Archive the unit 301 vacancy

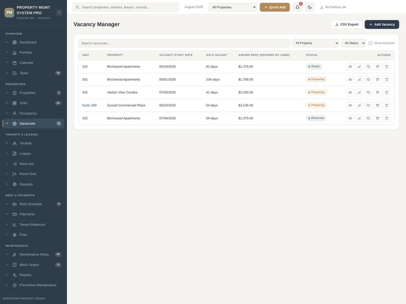[377, 79]
